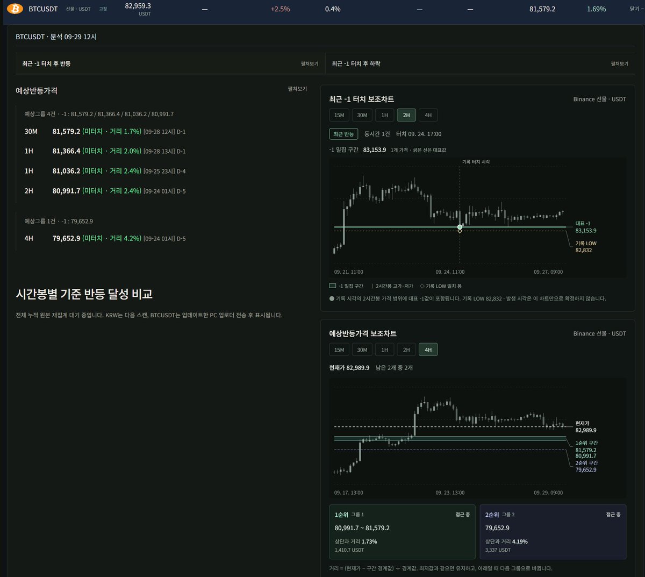Click the 예상그룹 1건 group header
645x577 pixels.
[59, 221]
